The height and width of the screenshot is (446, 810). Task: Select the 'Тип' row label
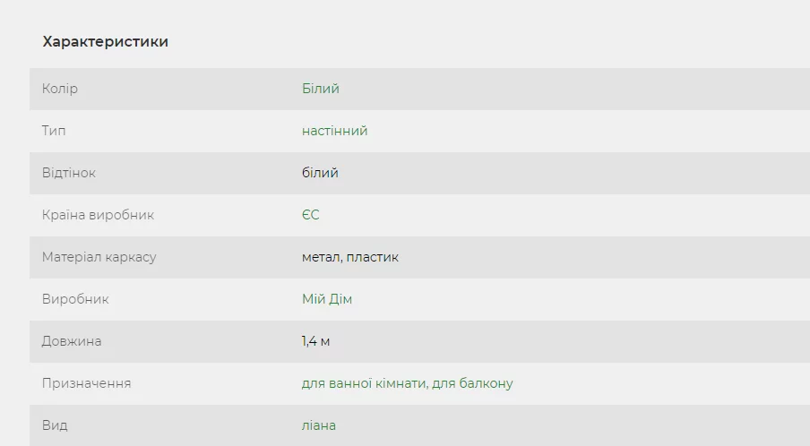(x=54, y=131)
